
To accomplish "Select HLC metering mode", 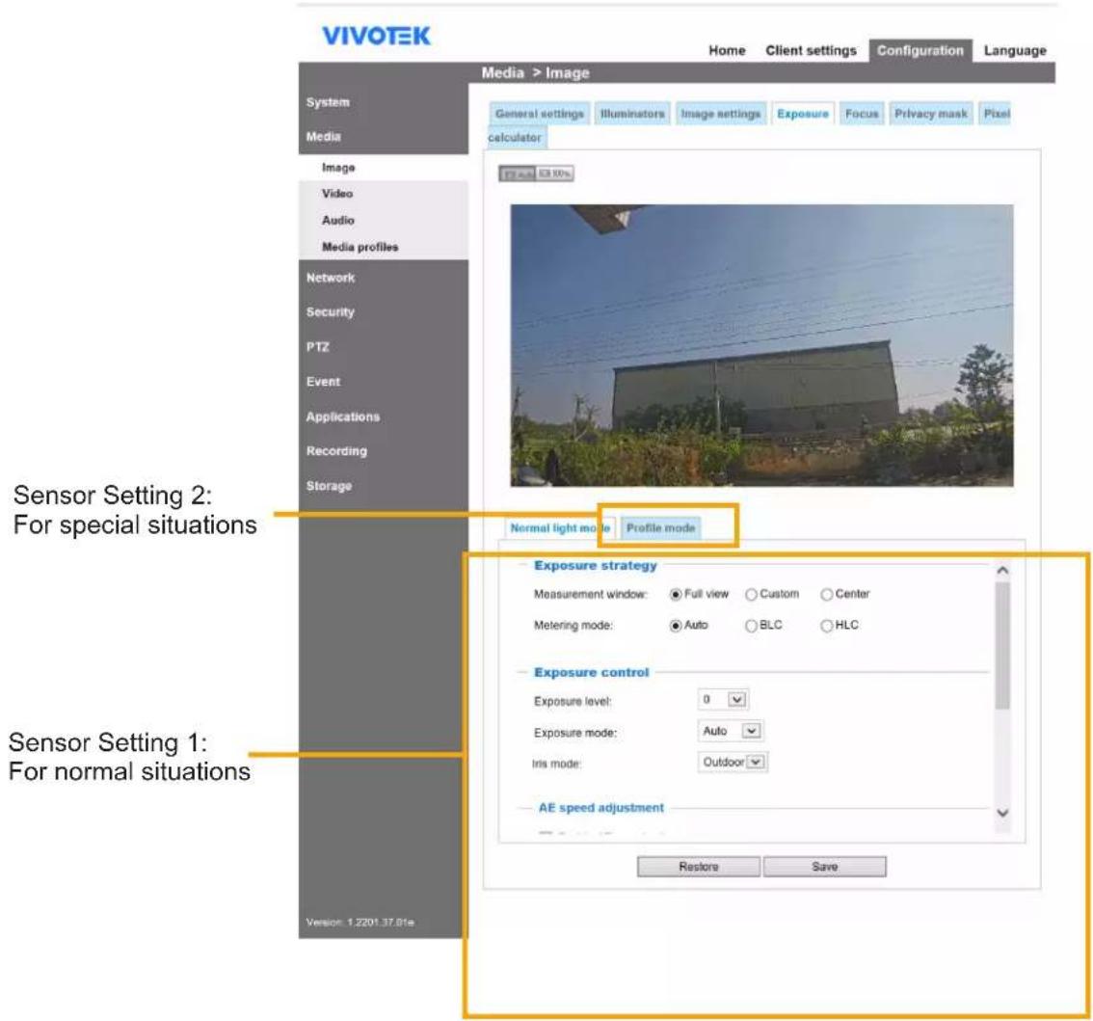I will (x=826, y=626).
